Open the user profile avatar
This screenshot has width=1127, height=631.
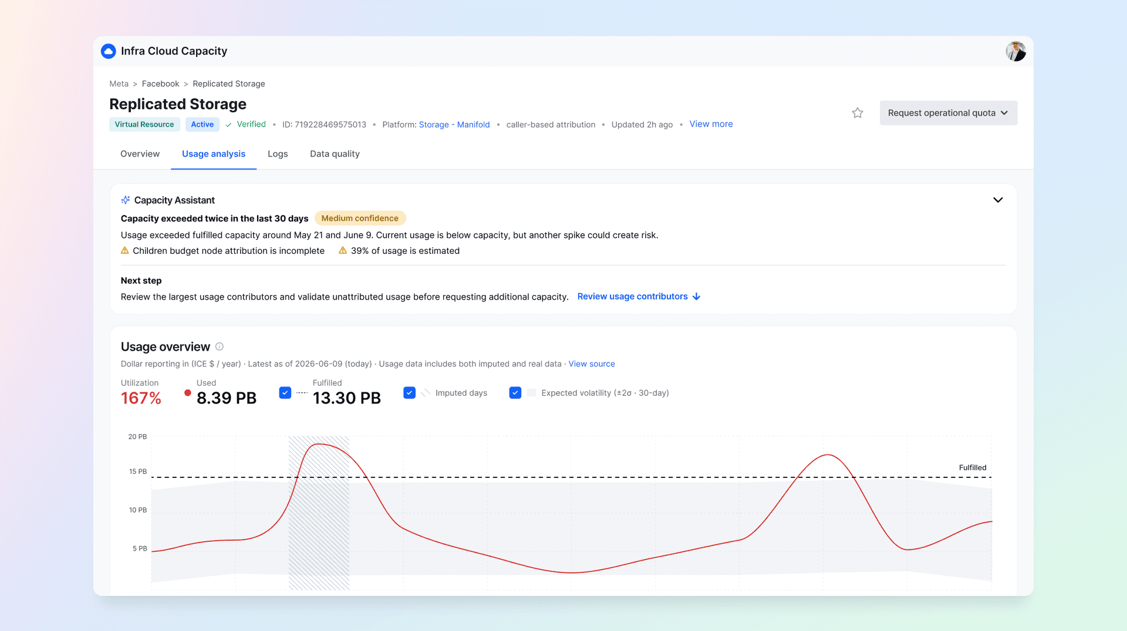(1015, 51)
